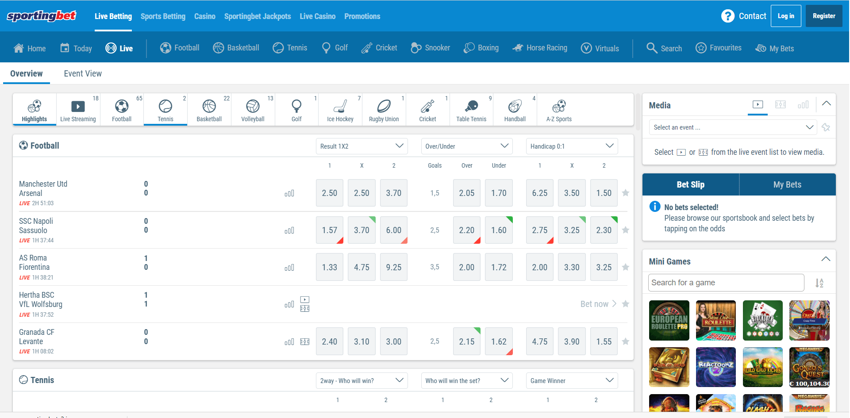Favourite the Granada CF vs Levante match
850x418 pixels.
[625, 341]
